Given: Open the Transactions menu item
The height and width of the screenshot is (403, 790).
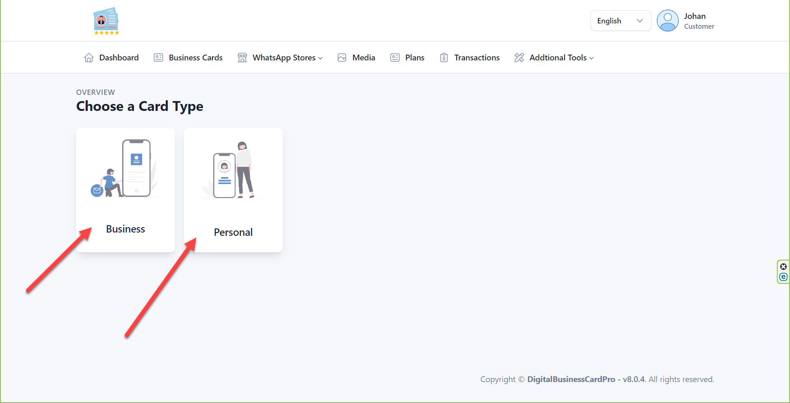Looking at the screenshot, I should [x=476, y=58].
